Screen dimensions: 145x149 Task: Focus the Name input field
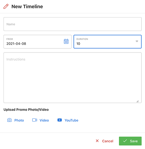(x=72, y=24)
